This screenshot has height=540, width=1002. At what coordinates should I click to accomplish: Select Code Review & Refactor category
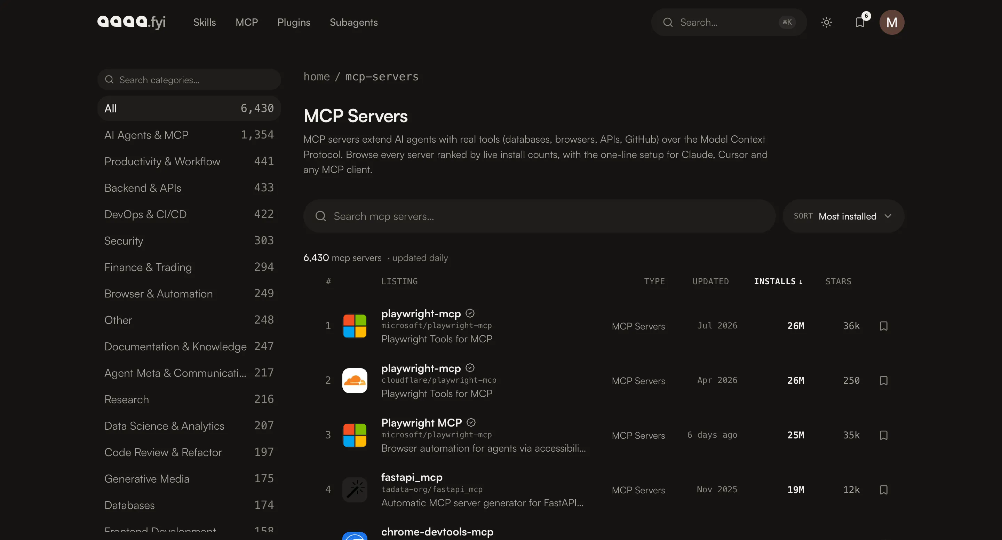coord(189,452)
